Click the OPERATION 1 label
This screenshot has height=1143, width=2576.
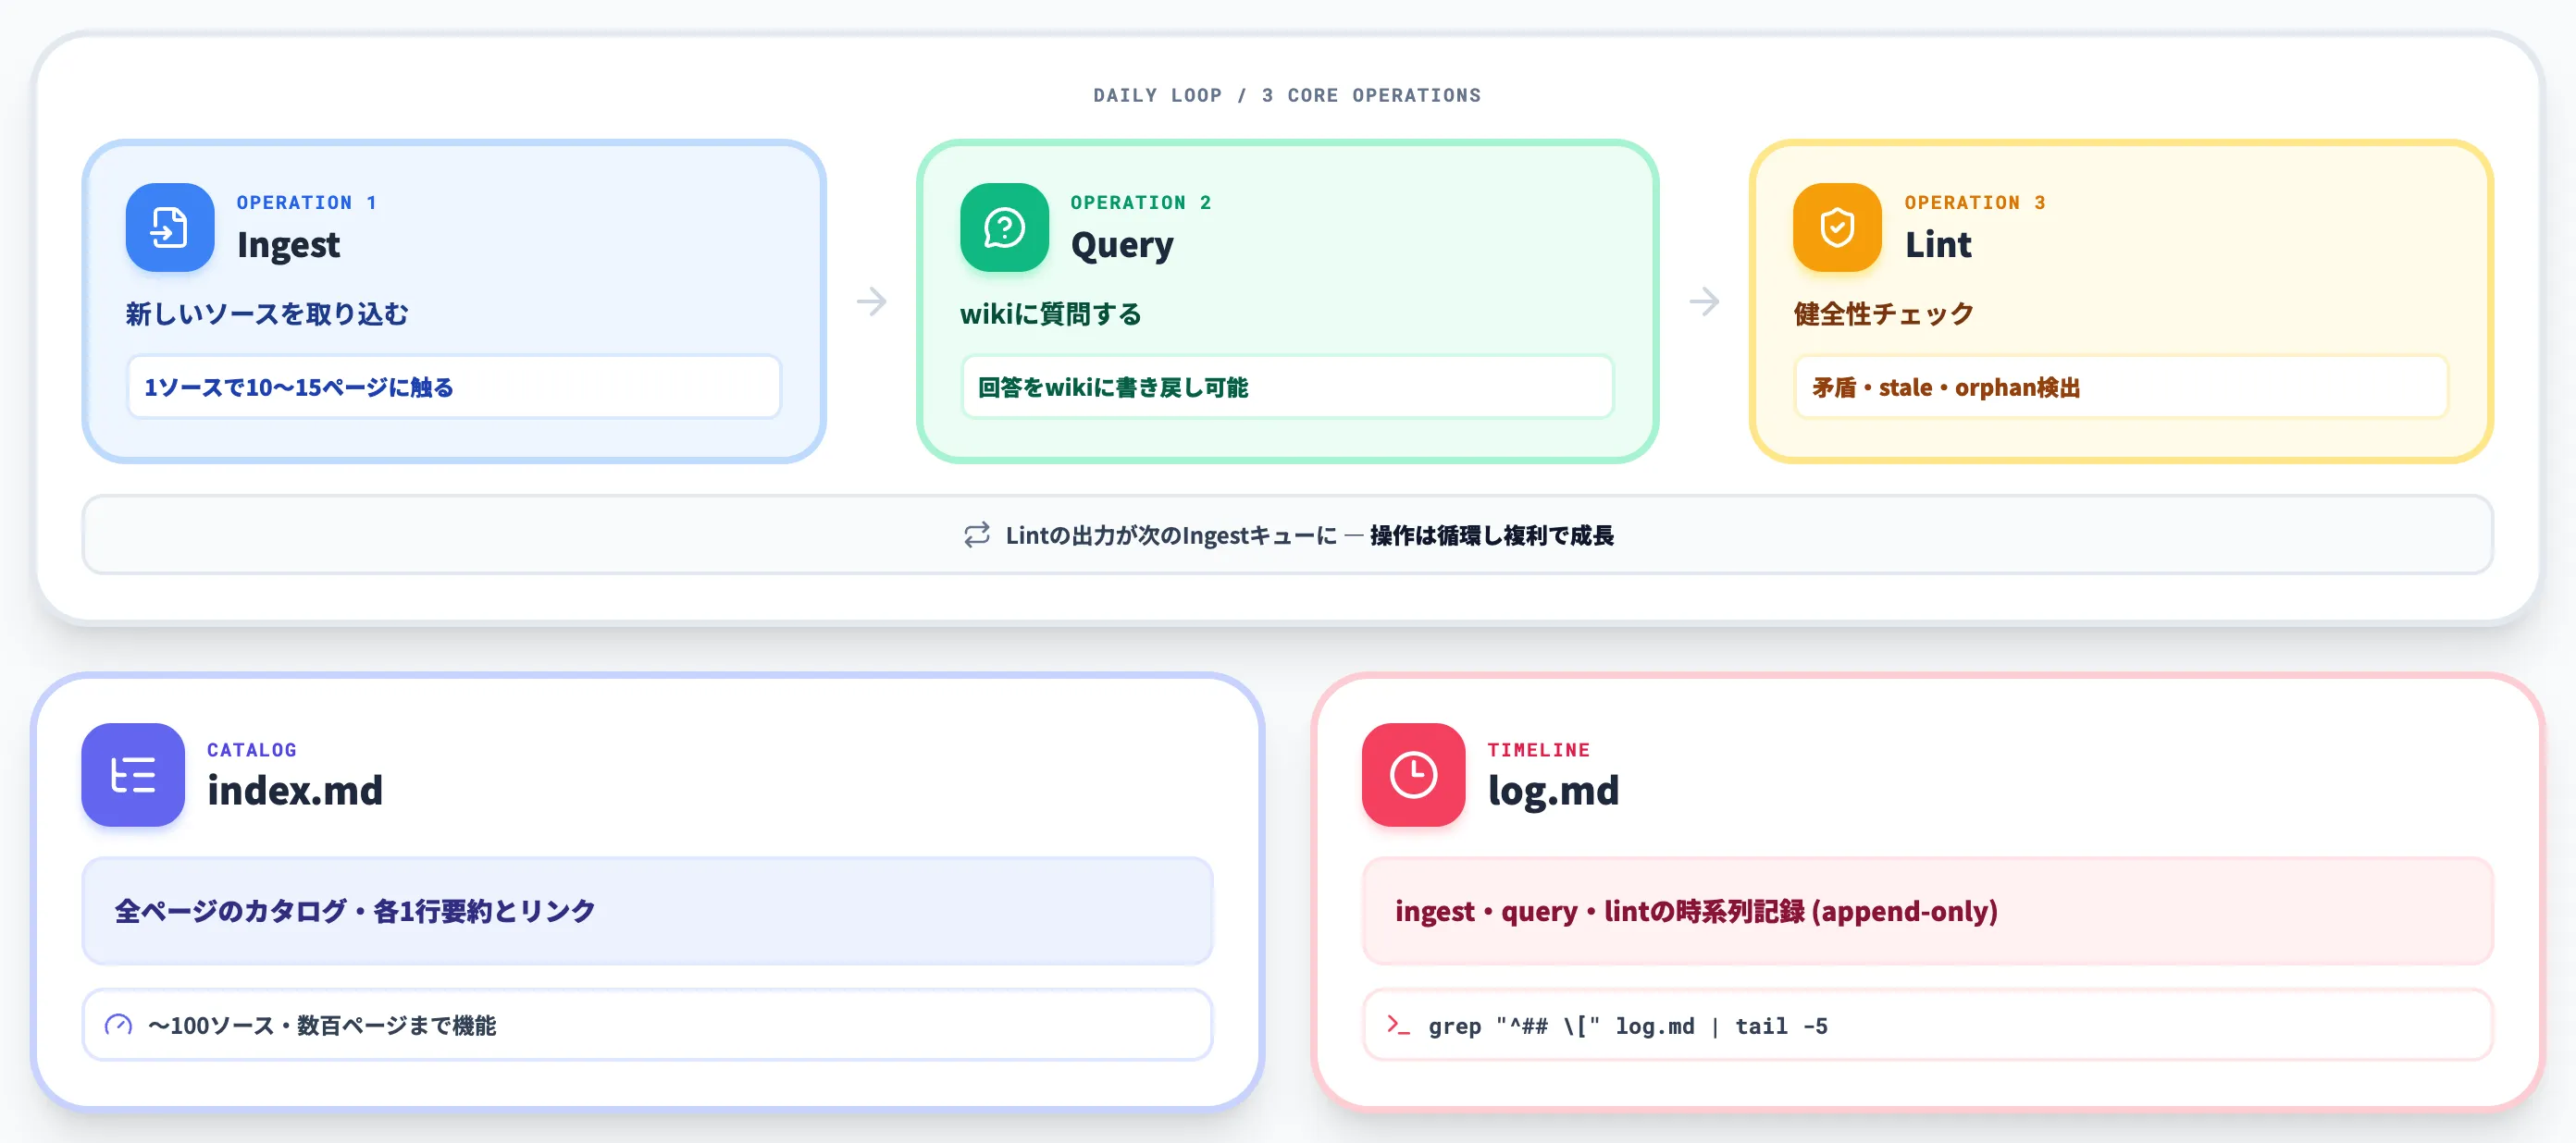tap(307, 203)
